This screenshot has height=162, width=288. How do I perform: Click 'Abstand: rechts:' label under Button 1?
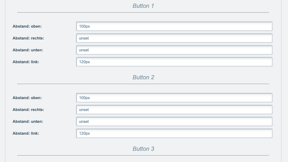(28, 38)
